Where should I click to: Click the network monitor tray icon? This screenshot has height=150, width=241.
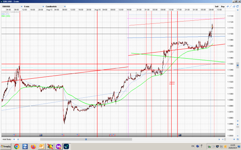click(217, 147)
